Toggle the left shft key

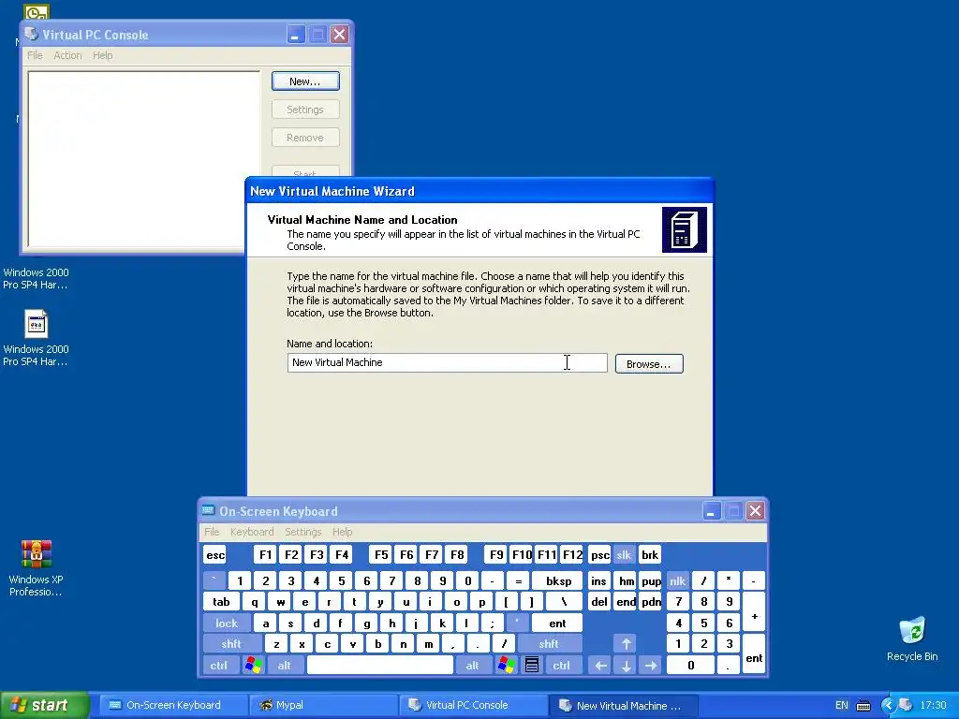point(231,644)
